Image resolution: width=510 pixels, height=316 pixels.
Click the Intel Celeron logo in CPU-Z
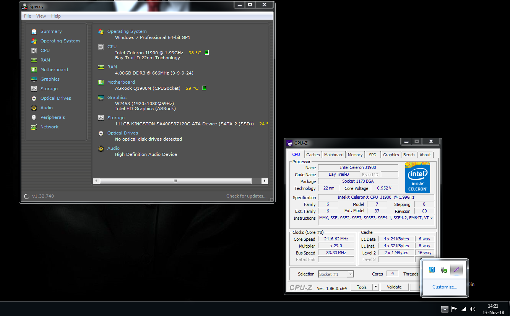tap(417, 178)
